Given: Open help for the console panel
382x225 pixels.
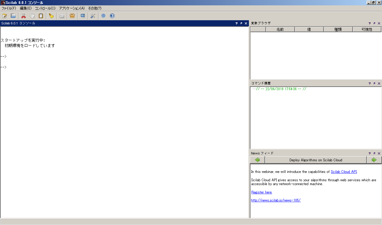Looking at the screenshot, I should coord(236,23).
